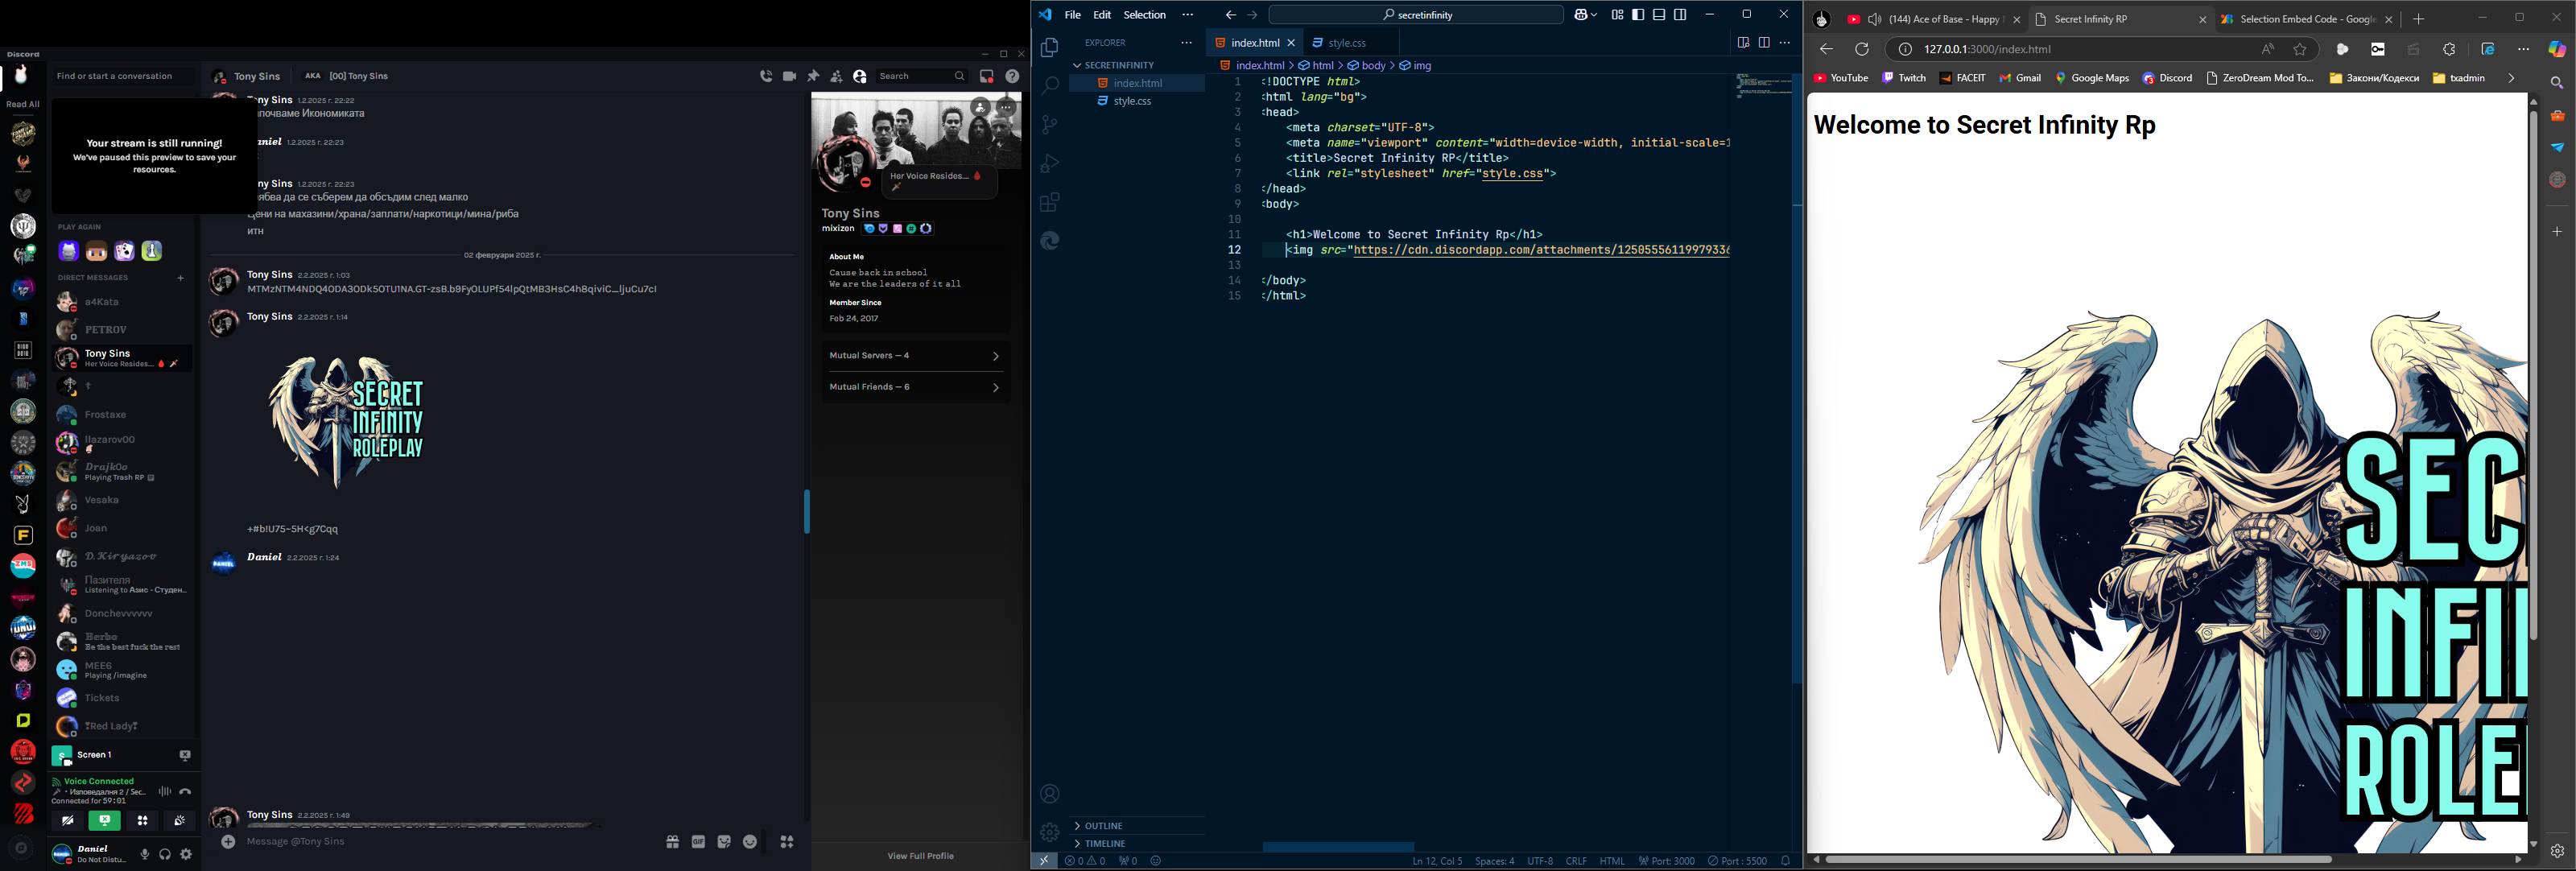
Task: Open the Gmail bookmark in Edge
Action: click(x=2020, y=78)
